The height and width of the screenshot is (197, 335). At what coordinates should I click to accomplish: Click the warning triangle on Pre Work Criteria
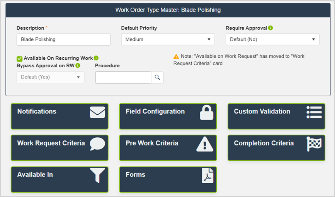pos(205,144)
